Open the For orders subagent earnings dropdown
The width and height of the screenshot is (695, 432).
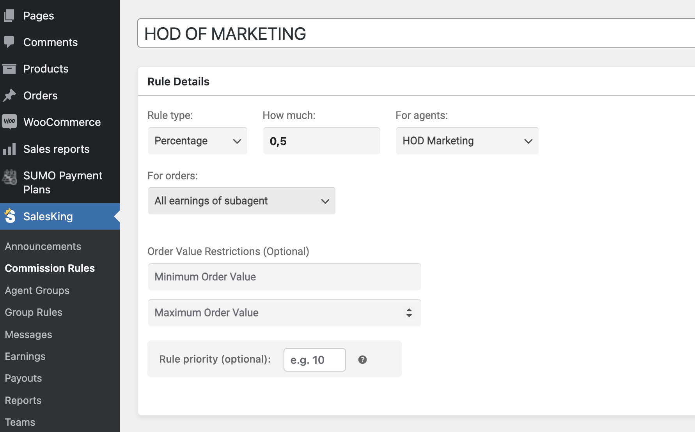tap(241, 201)
